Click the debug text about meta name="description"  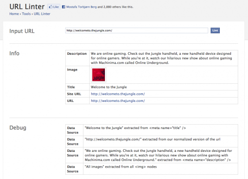click(158, 155)
